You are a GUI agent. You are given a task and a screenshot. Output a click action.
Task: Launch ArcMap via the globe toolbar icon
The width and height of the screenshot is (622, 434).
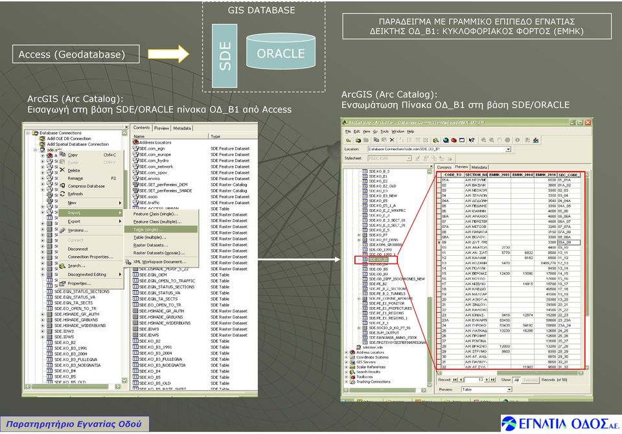(446, 140)
